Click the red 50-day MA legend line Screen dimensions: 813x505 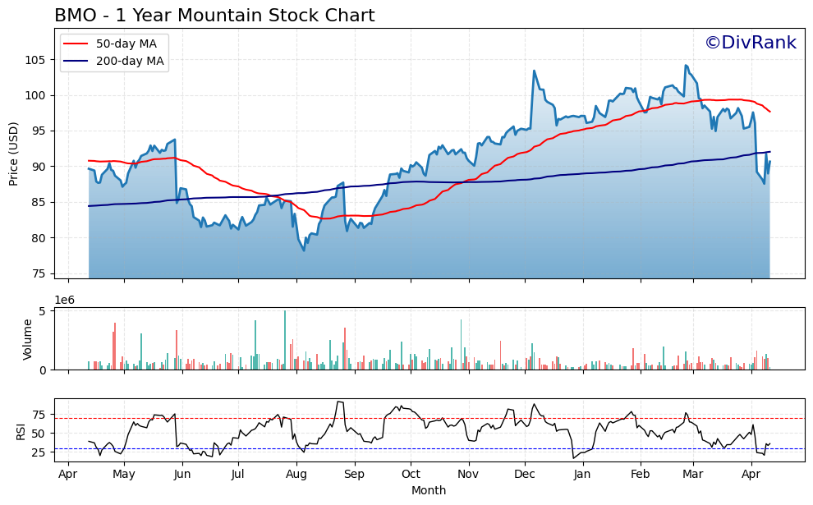pos(77,44)
